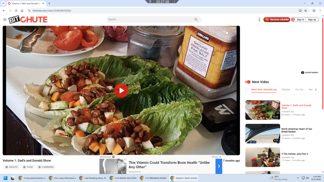
Task: Click the browser back arrow
Action: pos(4,10)
